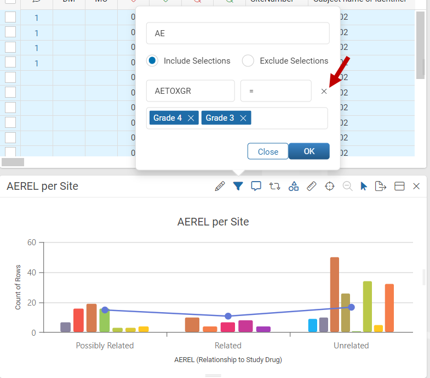Click the OK button
This screenshot has width=430, height=378.
click(309, 151)
